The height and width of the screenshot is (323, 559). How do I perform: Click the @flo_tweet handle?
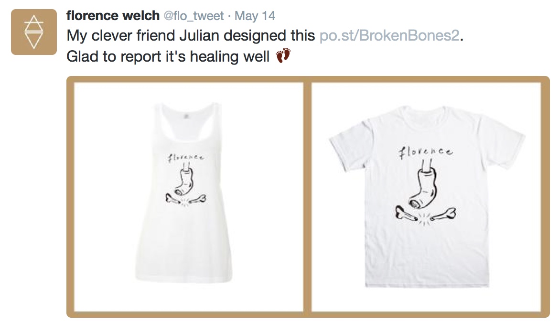point(193,16)
